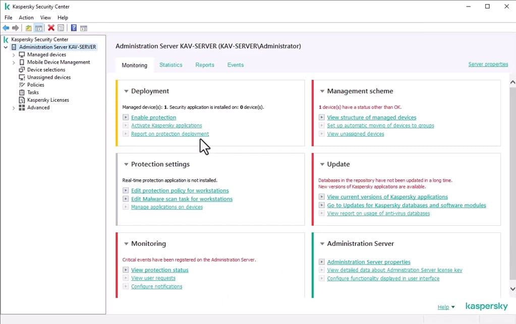Click the Device selections tree icon
Viewport: 516px width, 324px height.
point(22,70)
